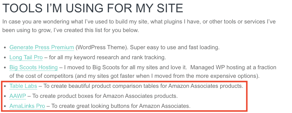Visit the AmaLinks Pro link
The width and height of the screenshot is (292, 113).
[x=27, y=106]
